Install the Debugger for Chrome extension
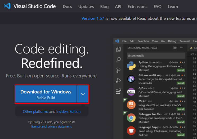The image size is (197, 139). [181, 122]
